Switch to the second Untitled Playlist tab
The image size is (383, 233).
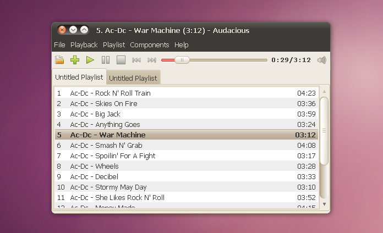click(133, 78)
